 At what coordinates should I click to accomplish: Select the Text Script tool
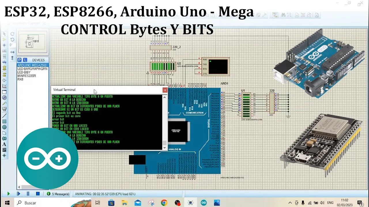tap(4, 57)
